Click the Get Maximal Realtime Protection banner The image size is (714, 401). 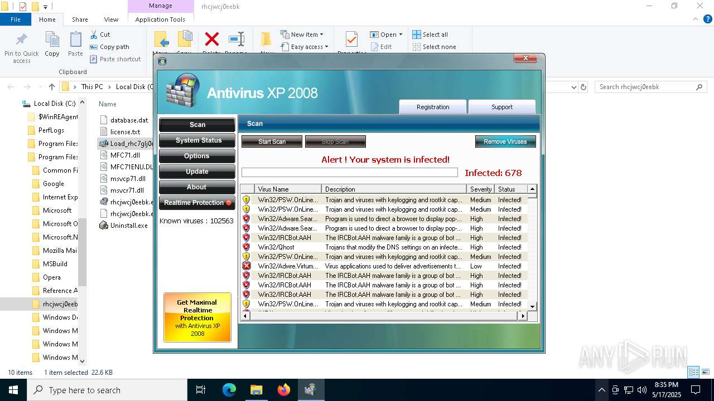point(197,317)
